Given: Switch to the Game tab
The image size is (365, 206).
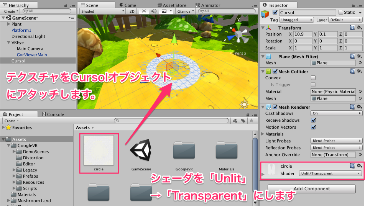Looking at the screenshot, I should click(x=128, y=5).
